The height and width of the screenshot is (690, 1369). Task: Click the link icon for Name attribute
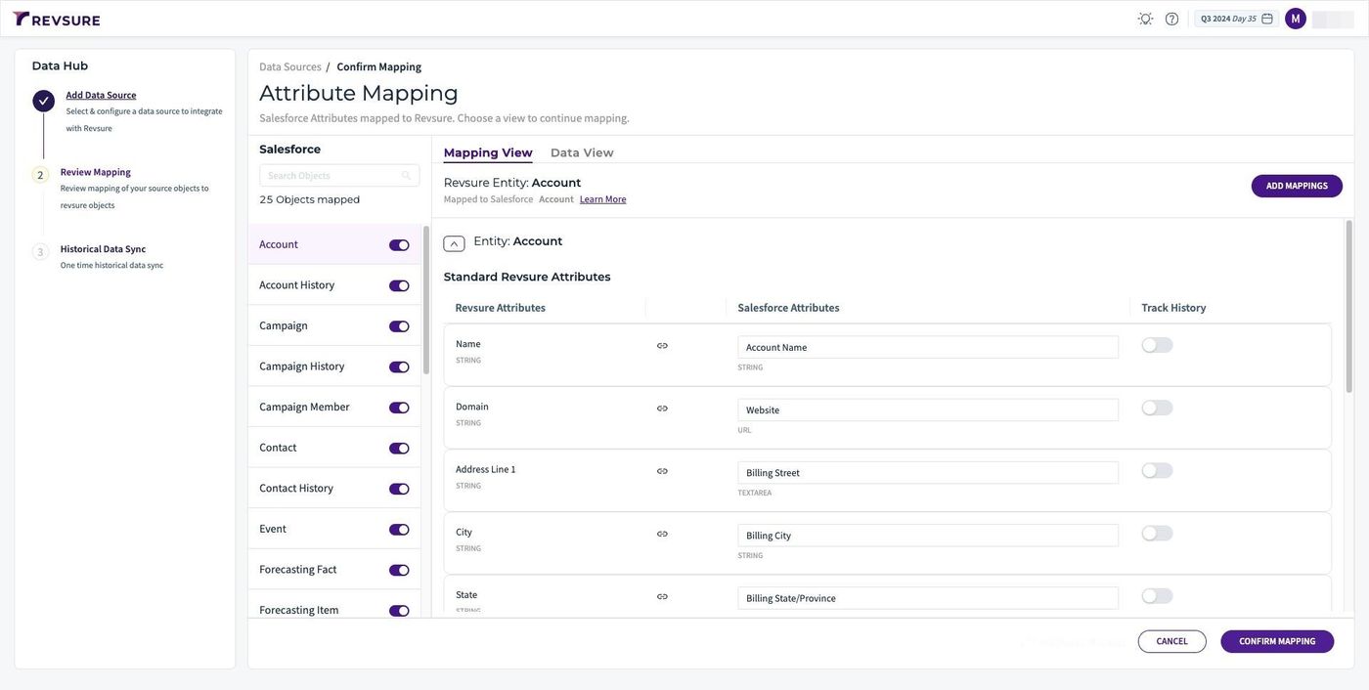662,346
